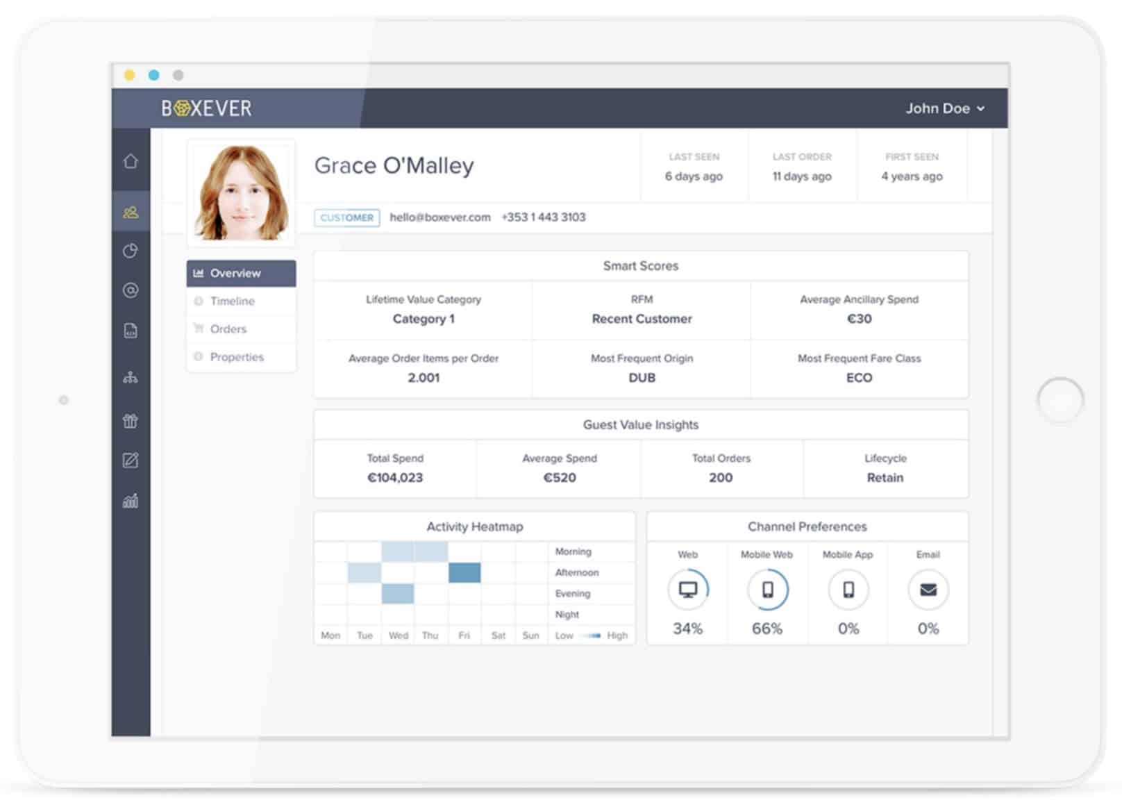Click the Grace O'Malley name heading

pyautogui.click(x=394, y=165)
